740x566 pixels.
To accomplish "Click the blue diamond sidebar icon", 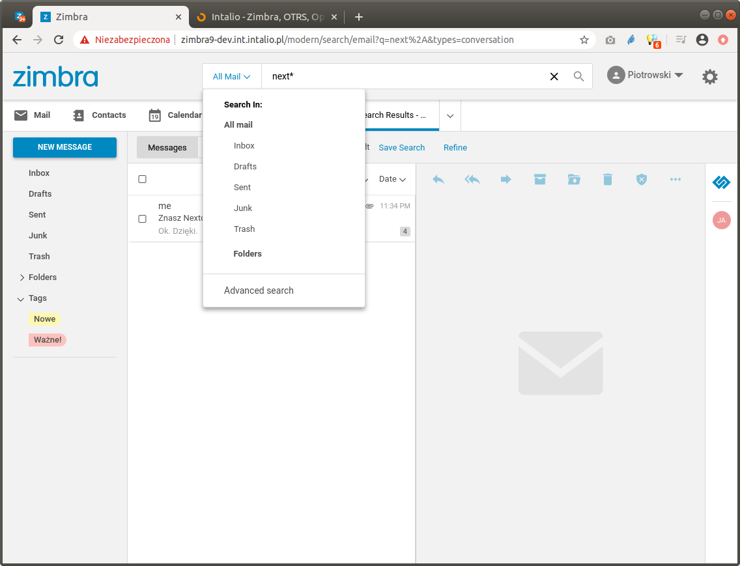I will coord(722,182).
